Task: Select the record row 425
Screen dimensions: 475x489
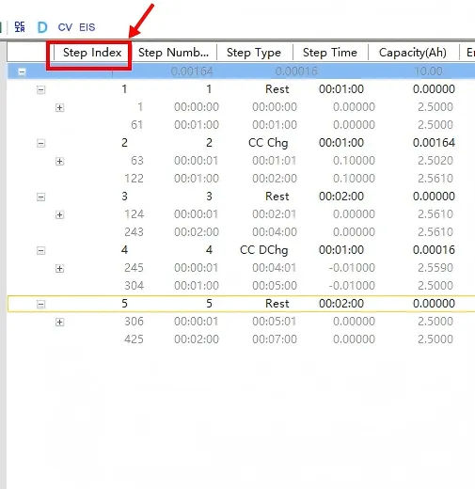Action: (x=241, y=339)
